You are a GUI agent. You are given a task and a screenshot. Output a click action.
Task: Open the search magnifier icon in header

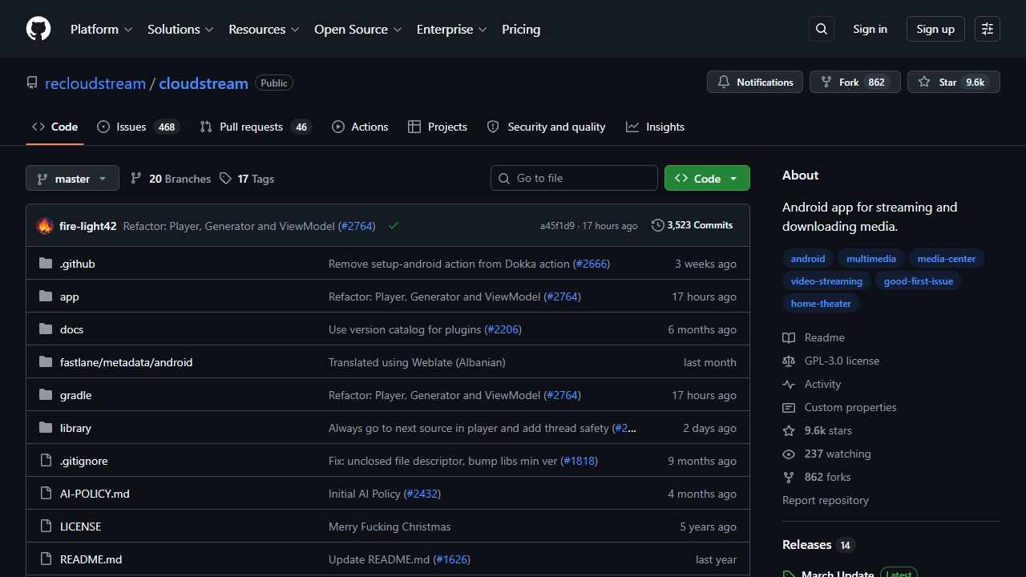[x=822, y=29]
